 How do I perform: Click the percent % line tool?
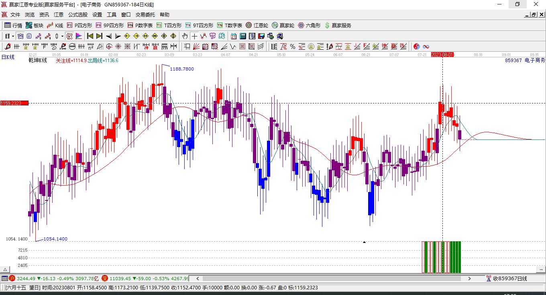[293, 46]
